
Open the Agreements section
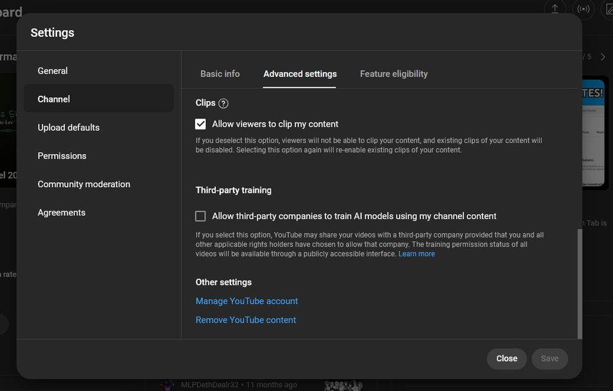(x=61, y=212)
